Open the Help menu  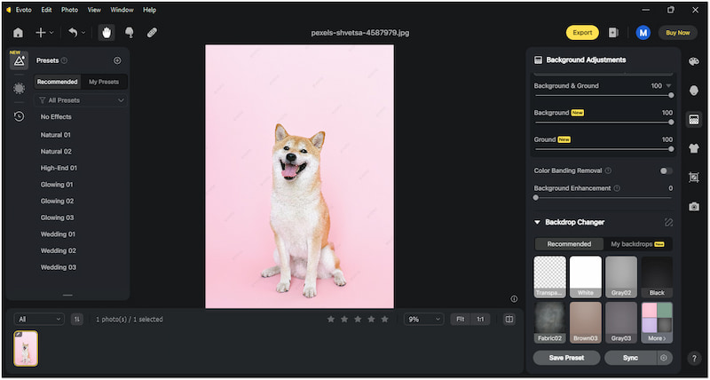(x=149, y=10)
